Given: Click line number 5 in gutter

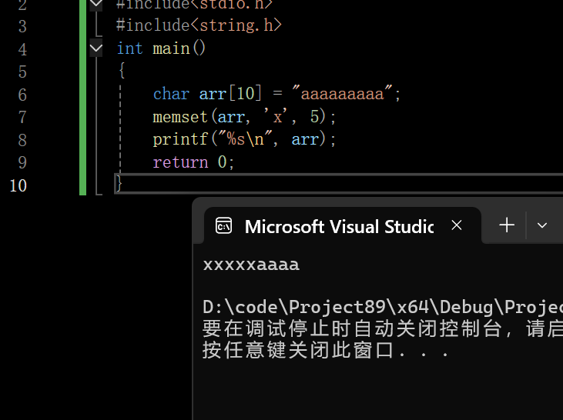Looking at the screenshot, I should 22,72.
